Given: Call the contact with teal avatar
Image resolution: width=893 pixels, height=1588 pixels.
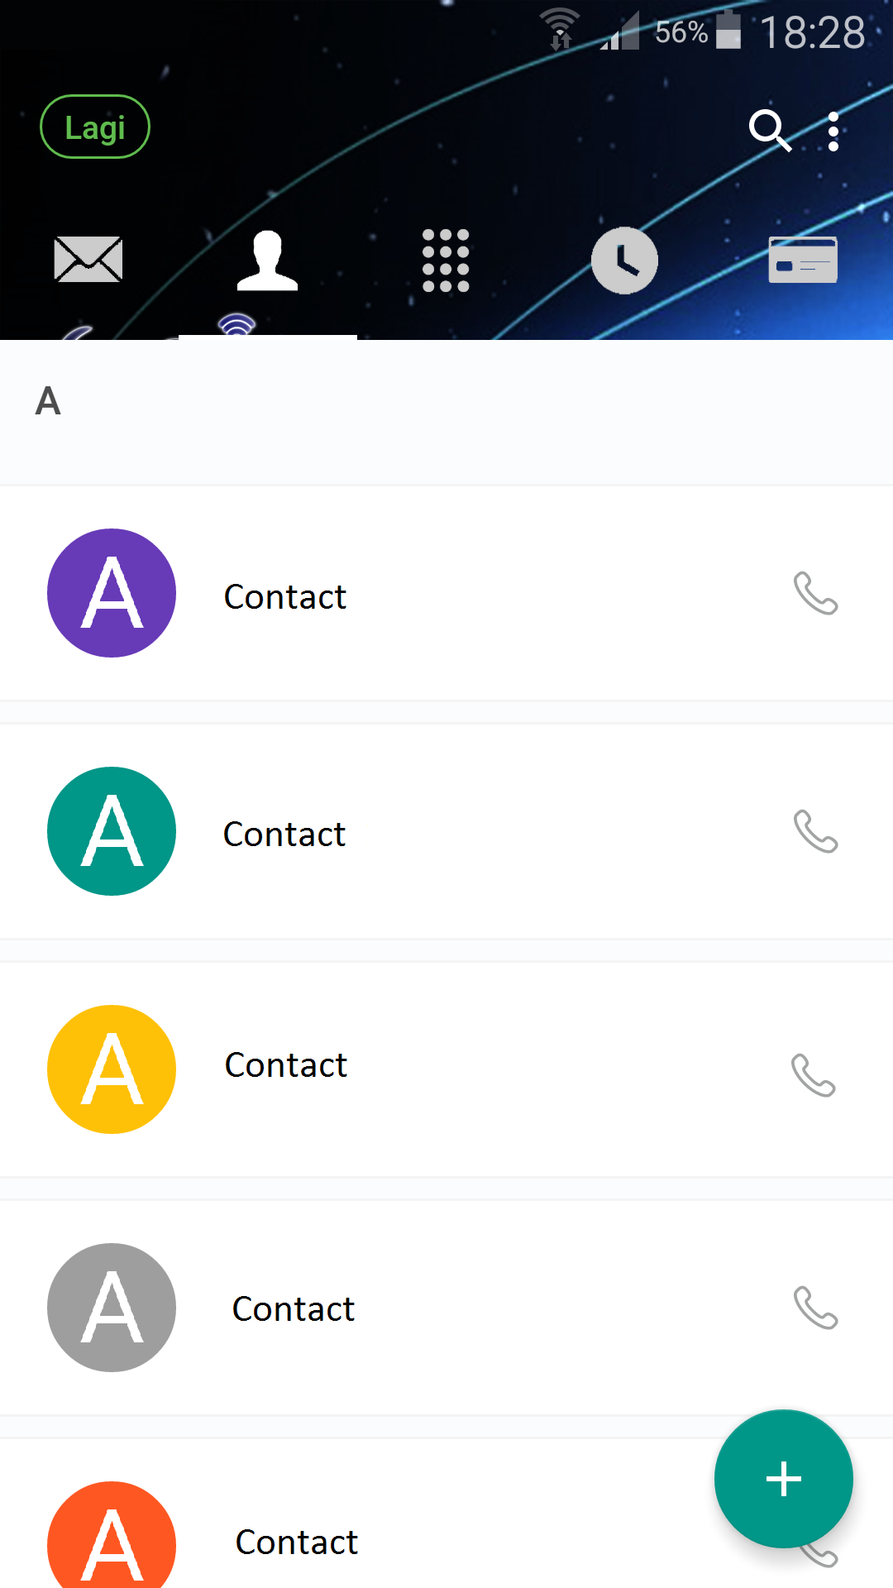Looking at the screenshot, I should pos(815,831).
